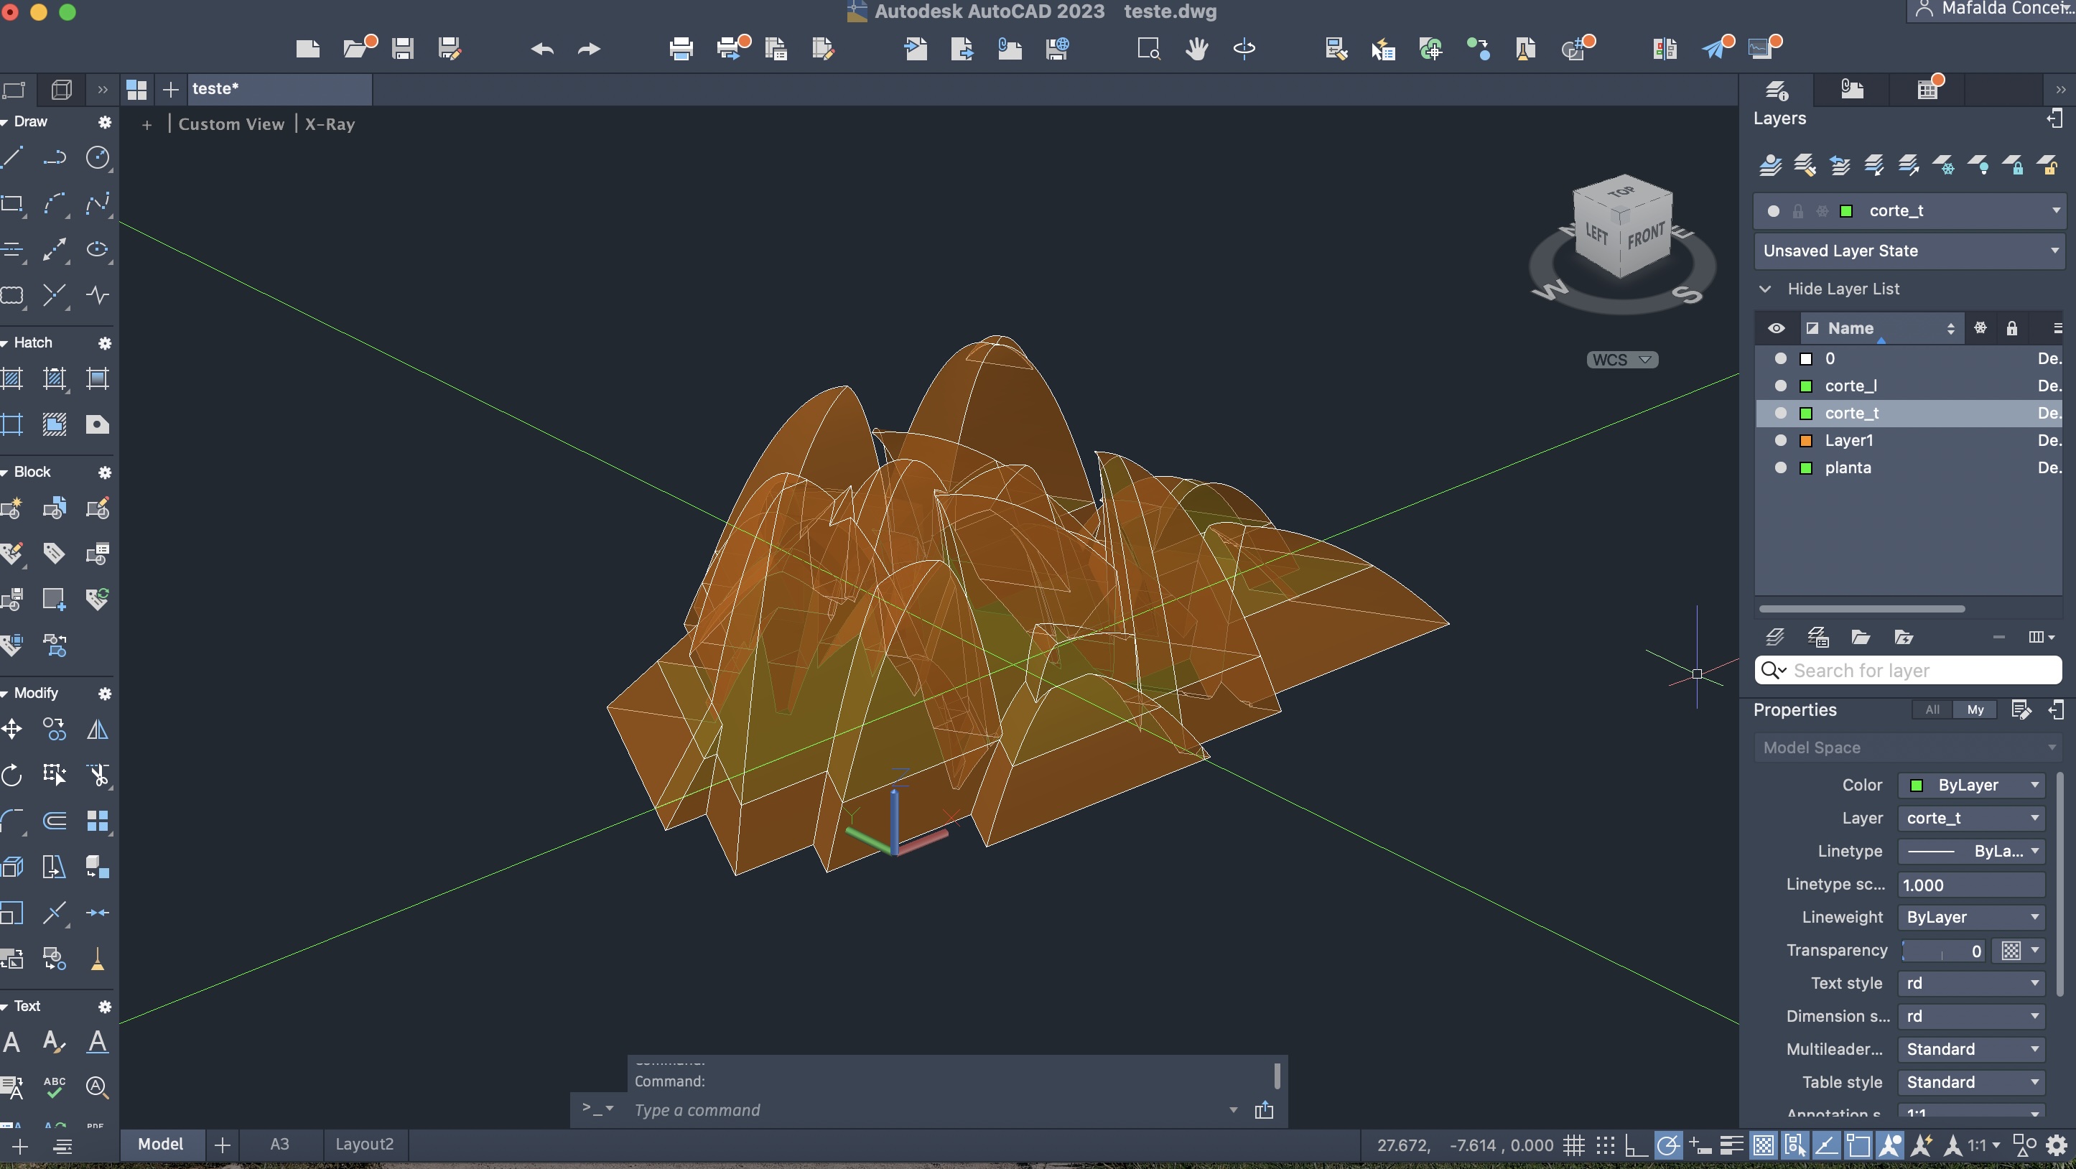
Task: Click the X-Ray visual style label
Action: point(330,124)
